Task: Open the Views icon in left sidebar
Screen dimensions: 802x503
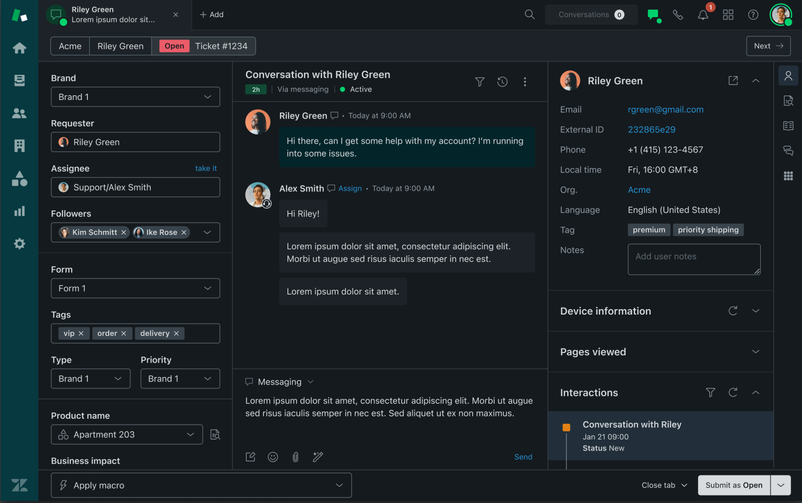Action: click(x=19, y=80)
